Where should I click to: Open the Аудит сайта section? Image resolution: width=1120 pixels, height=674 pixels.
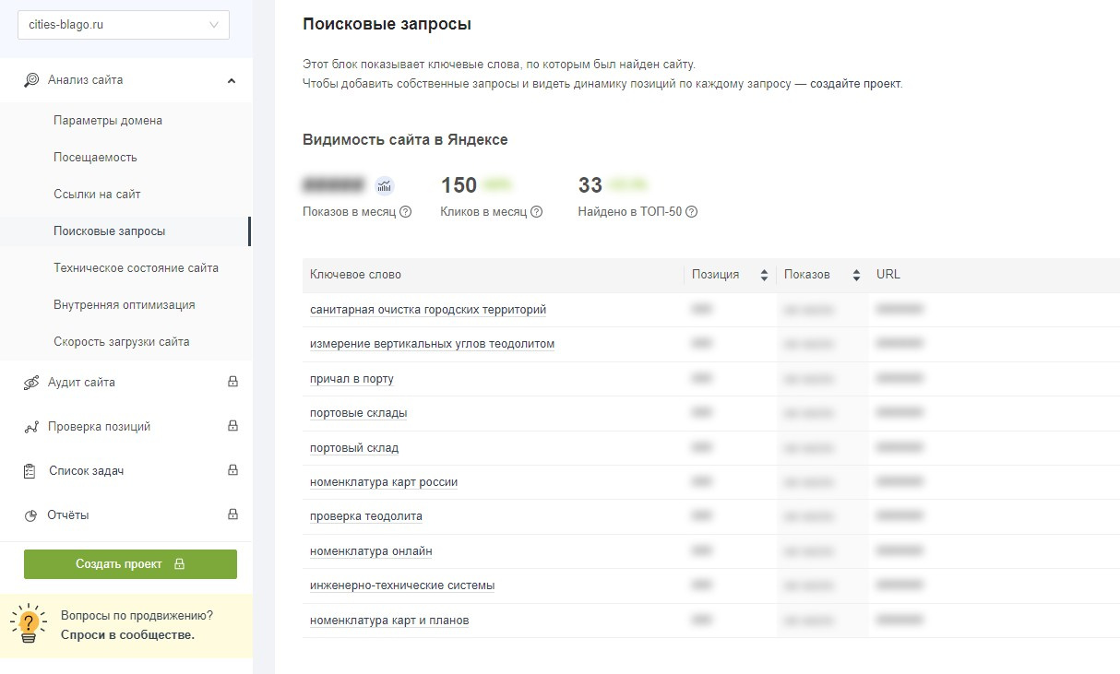click(x=82, y=383)
